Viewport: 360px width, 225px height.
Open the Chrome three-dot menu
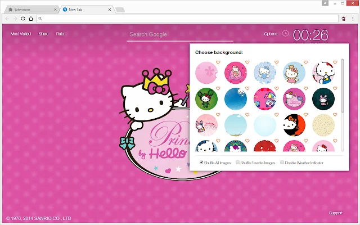[353, 19]
